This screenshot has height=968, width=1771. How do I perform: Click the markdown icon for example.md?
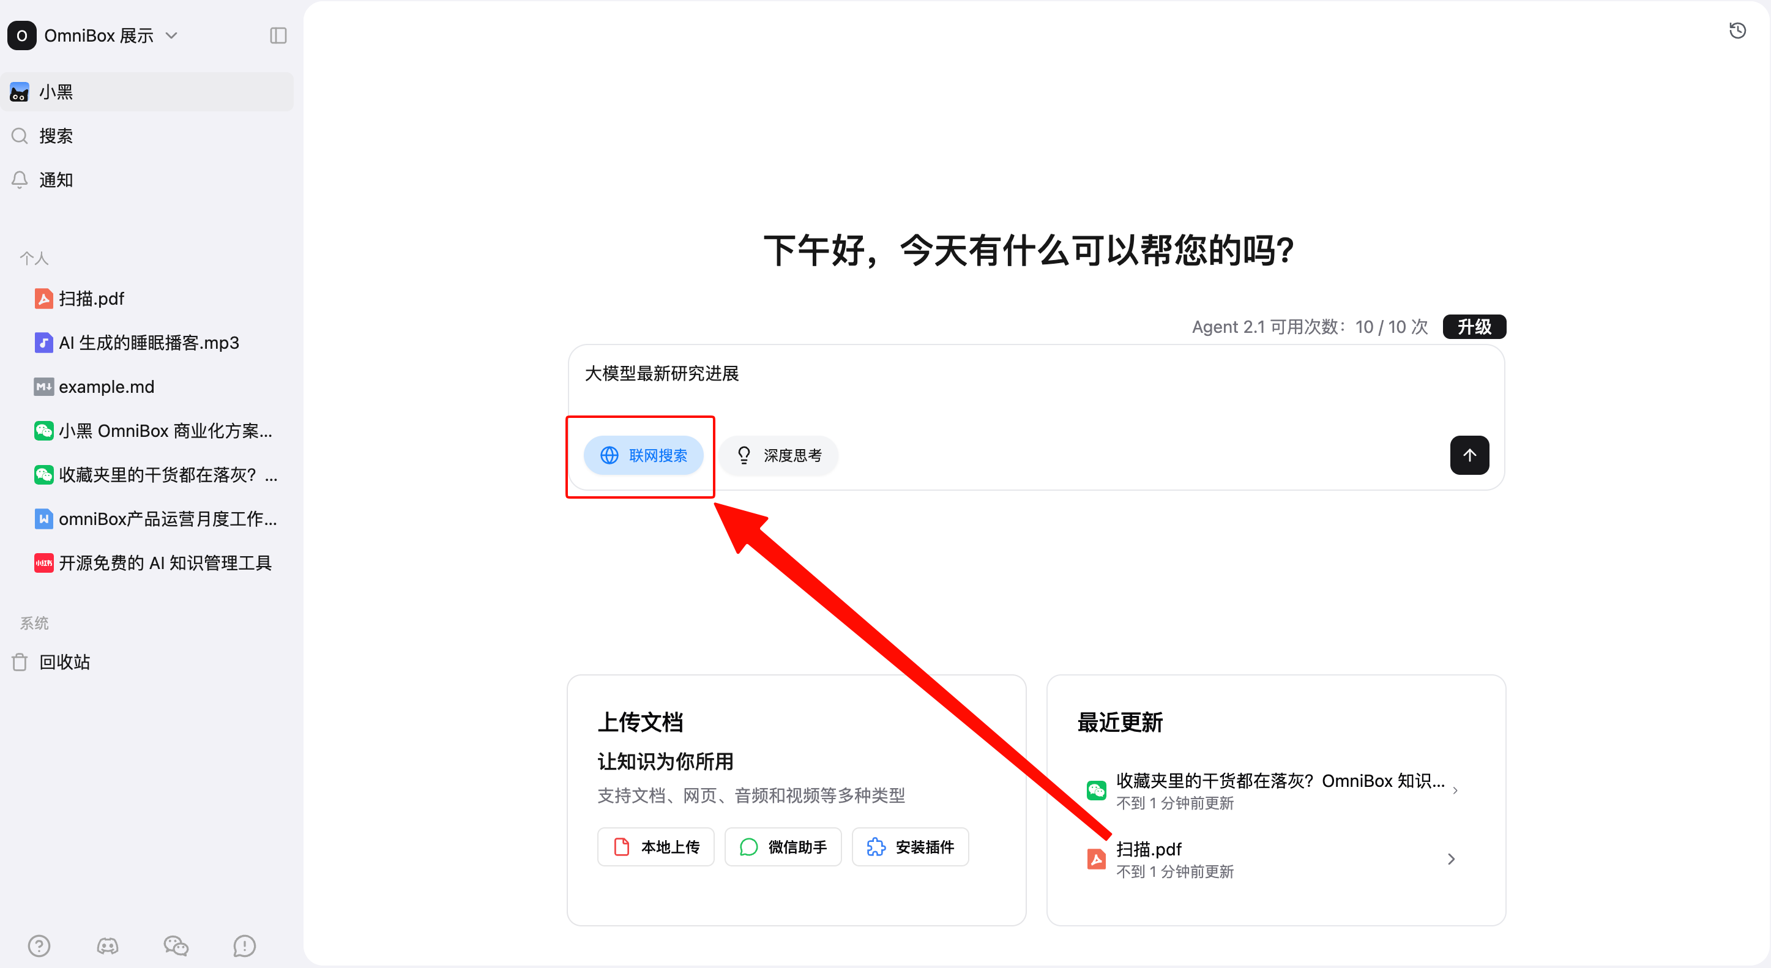pos(43,386)
